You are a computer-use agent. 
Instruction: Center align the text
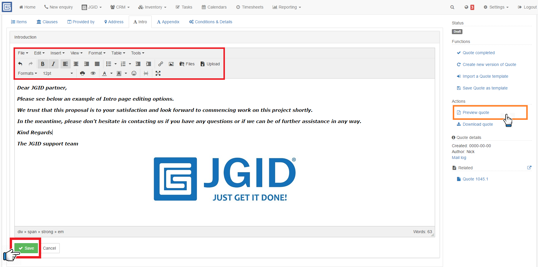click(76, 64)
